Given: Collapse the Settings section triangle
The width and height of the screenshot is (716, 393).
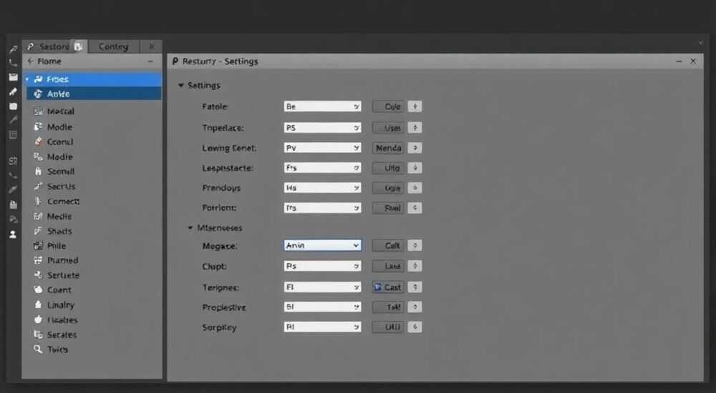Looking at the screenshot, I should (181, 85).
